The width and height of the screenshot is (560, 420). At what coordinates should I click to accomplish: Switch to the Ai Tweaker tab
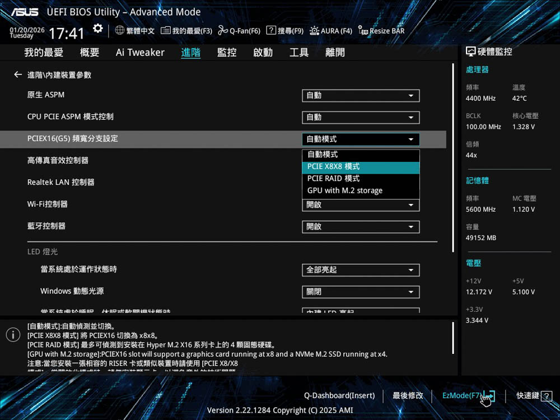coord(140,53)
